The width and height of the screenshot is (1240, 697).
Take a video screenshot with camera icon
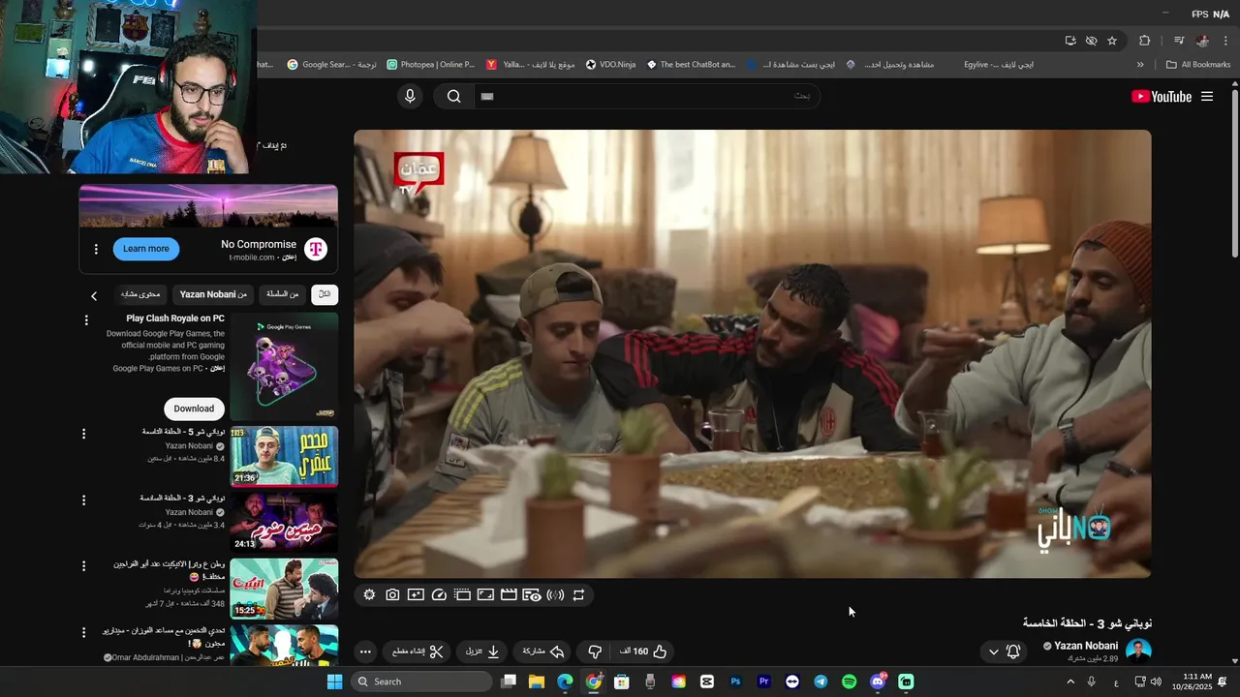click(392, 595)
